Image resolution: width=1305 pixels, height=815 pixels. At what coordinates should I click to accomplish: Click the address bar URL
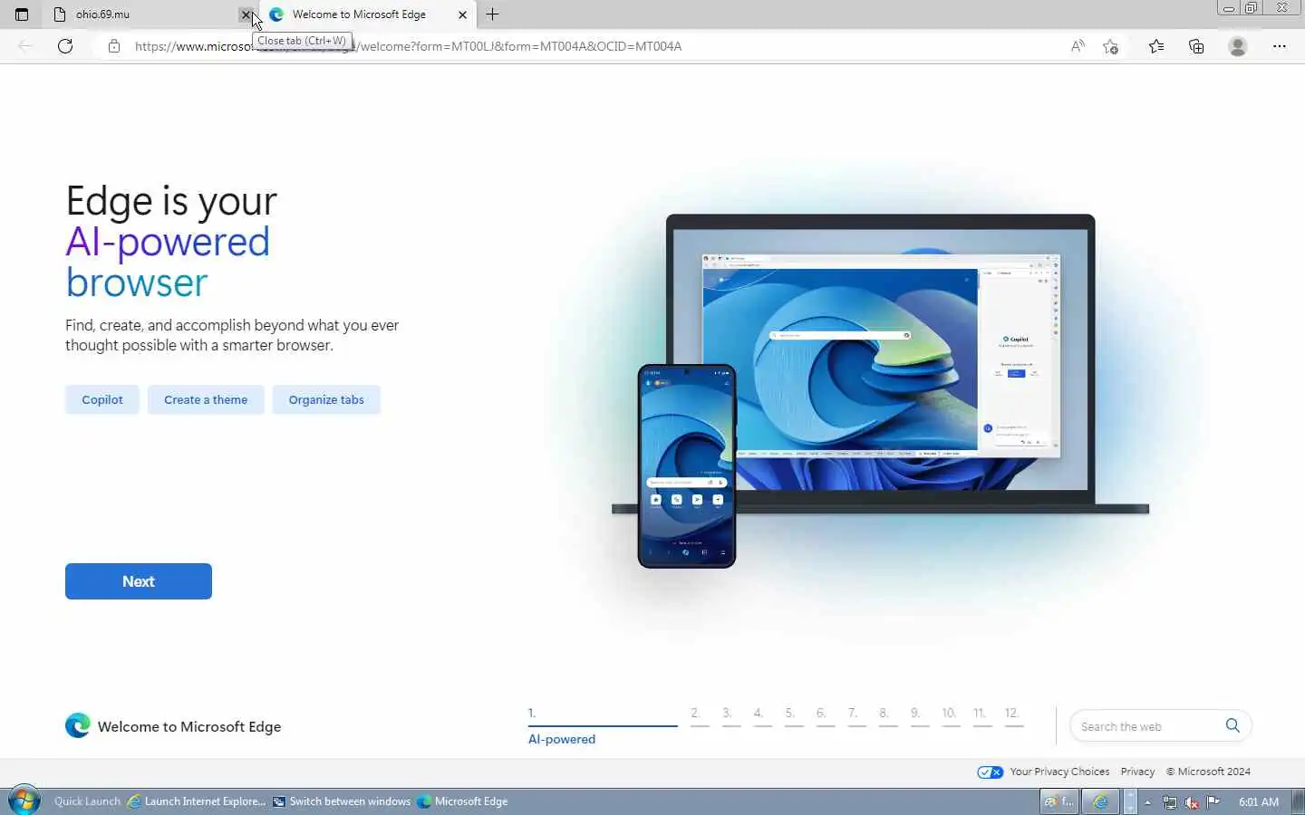click(x=408, y=46)
